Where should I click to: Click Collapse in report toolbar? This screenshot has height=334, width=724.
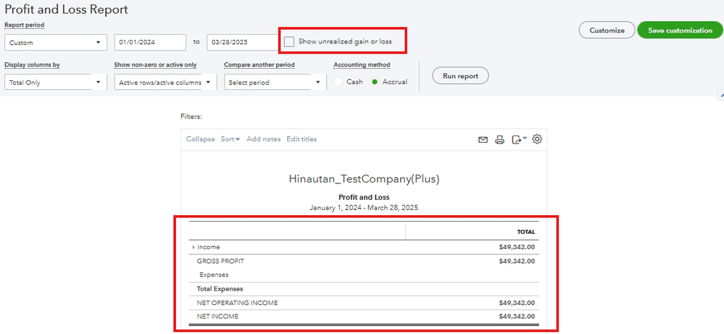pos(200,139)
